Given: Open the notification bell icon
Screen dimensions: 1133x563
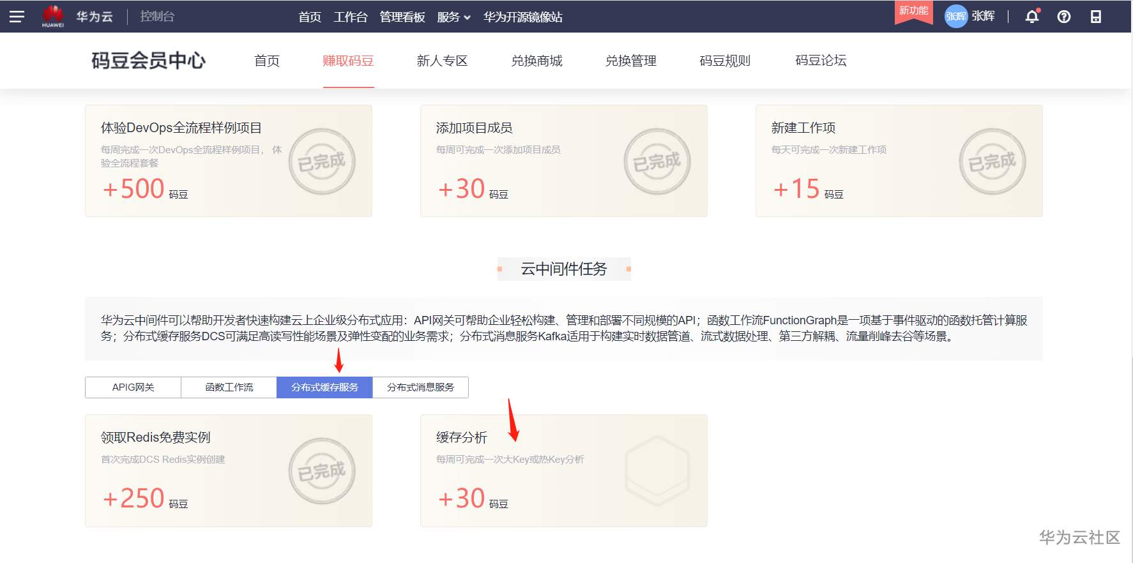Looking at the screenshot, I should click(1032, 17).
